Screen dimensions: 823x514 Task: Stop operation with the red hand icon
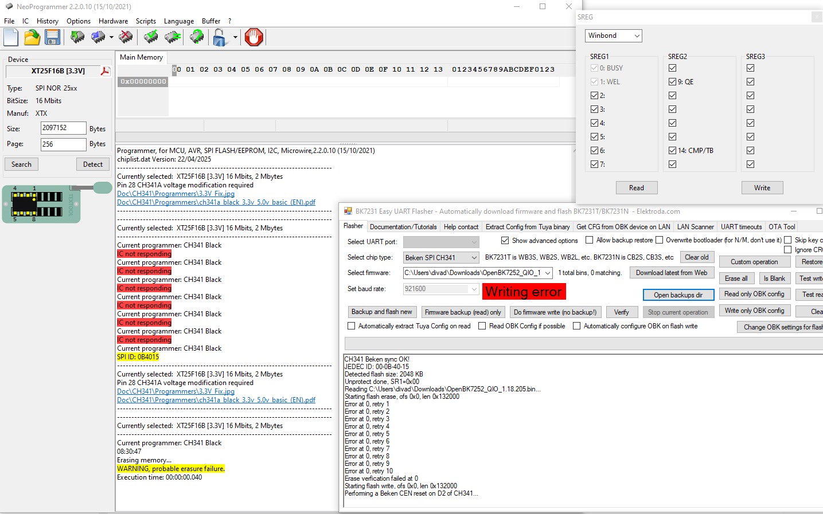253,37
